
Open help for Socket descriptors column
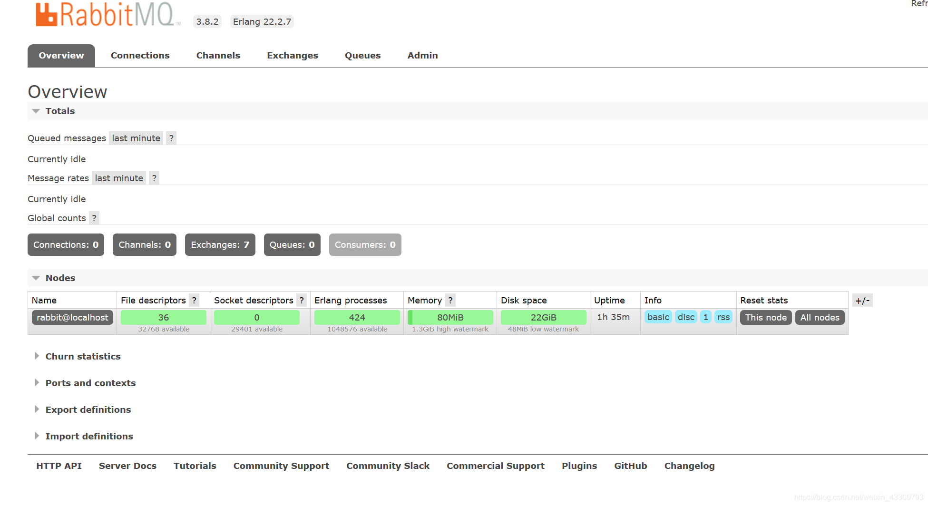point(302,301)
